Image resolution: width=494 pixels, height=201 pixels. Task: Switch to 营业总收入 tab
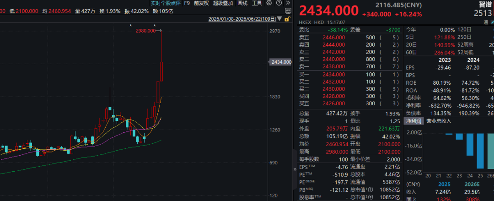pyautogui.click(x=439, y=121)
